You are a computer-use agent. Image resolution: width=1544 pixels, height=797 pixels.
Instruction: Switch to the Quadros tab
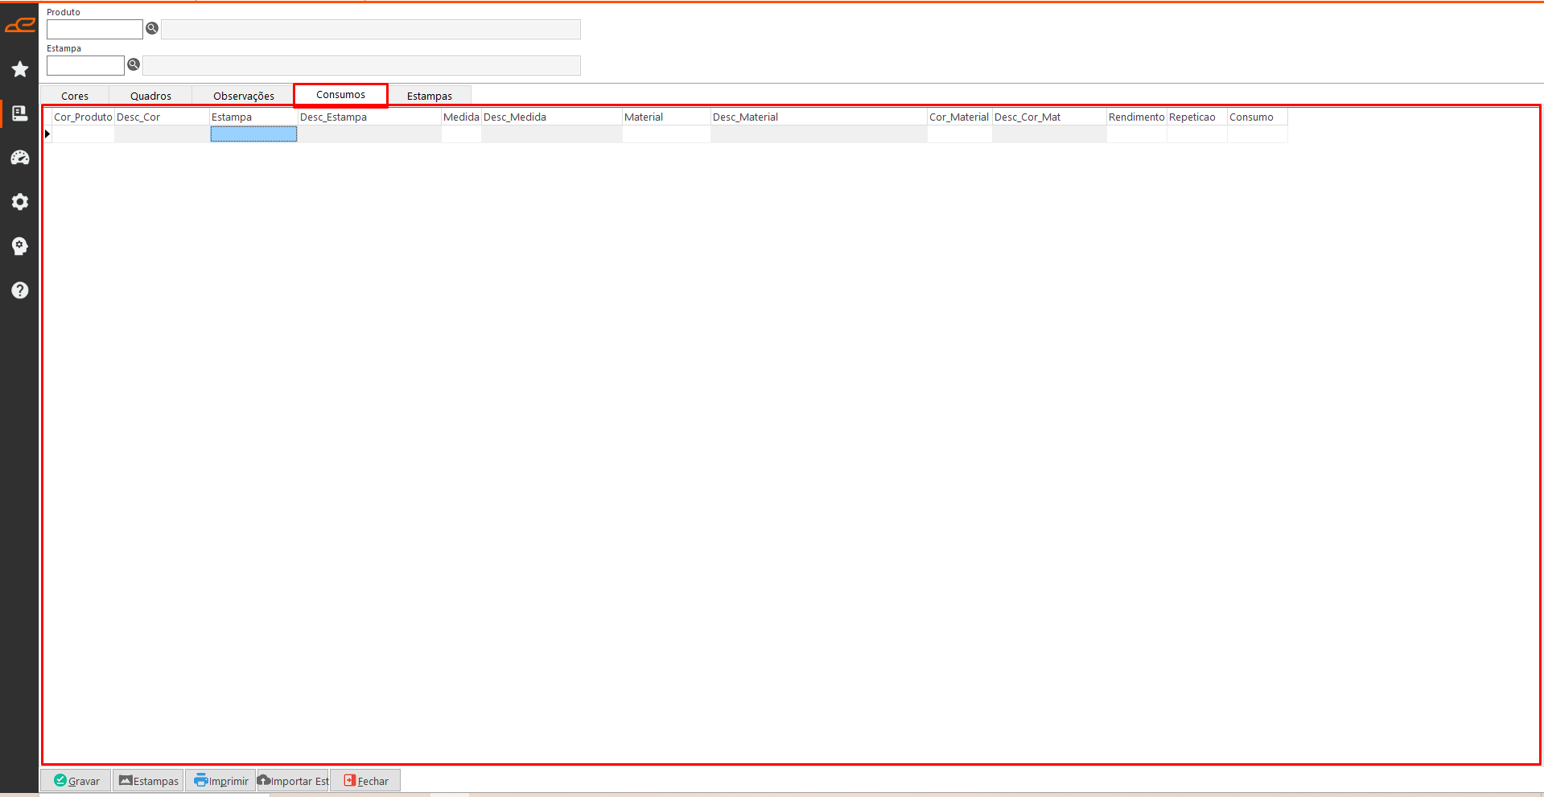[x=150, y=96]
